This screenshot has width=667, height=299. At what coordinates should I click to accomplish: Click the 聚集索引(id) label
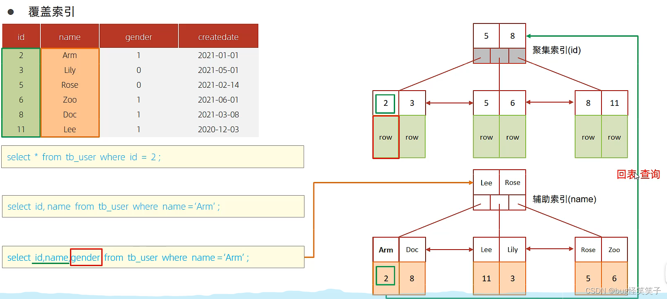[557, 50]
